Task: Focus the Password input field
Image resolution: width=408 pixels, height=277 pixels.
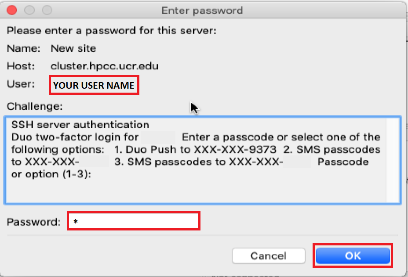Action: [x=134, y=221]
